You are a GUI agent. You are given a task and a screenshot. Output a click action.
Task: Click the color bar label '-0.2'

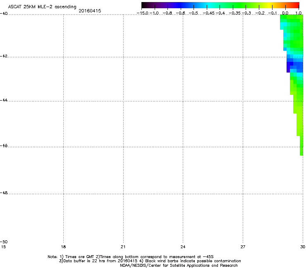click(260, 13)
